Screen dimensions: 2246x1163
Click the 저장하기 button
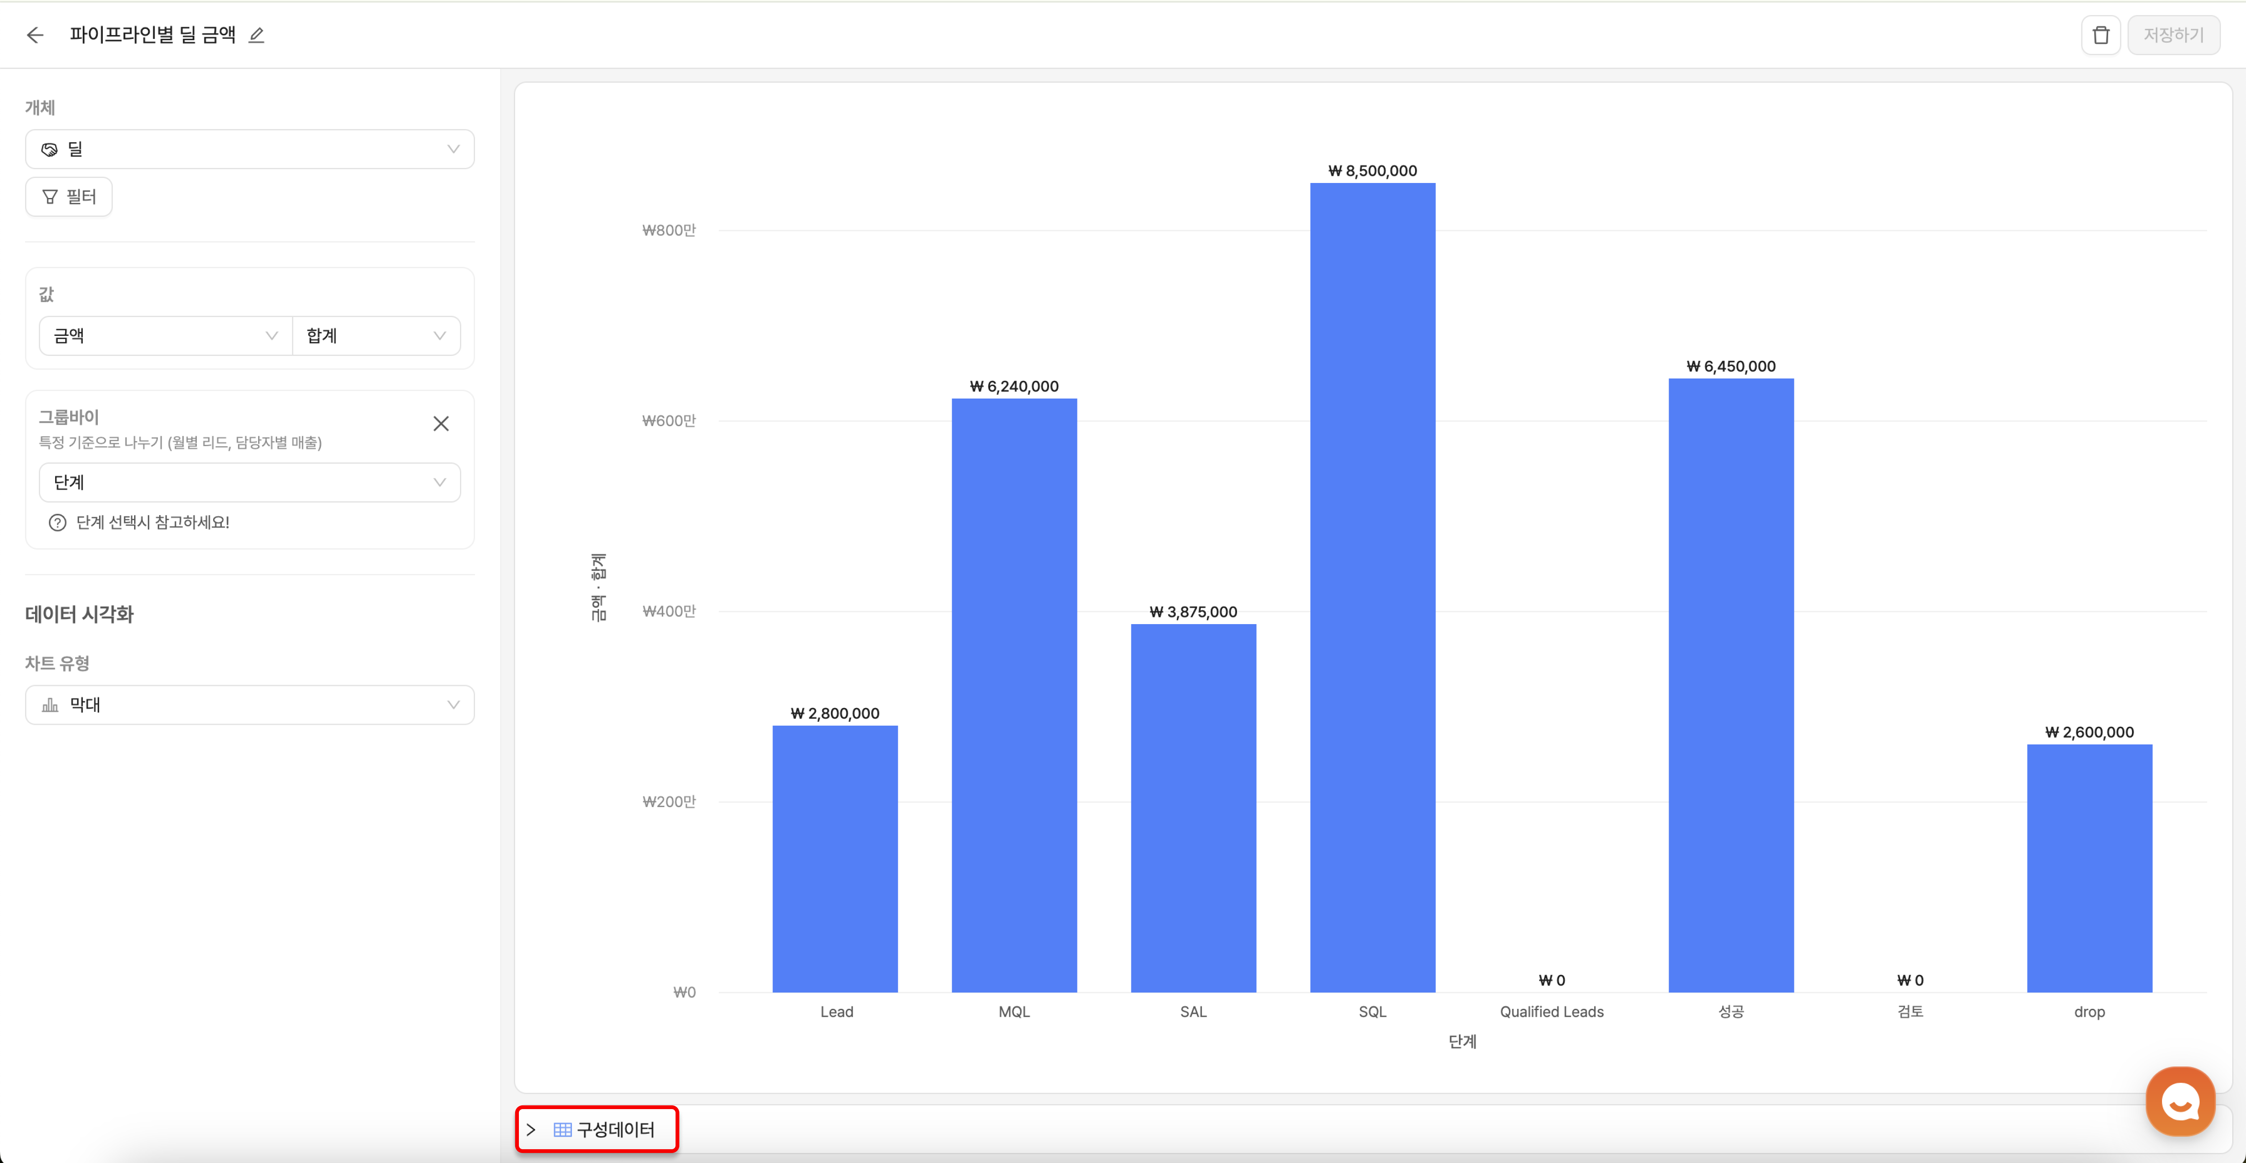[x=2174, y=35]
